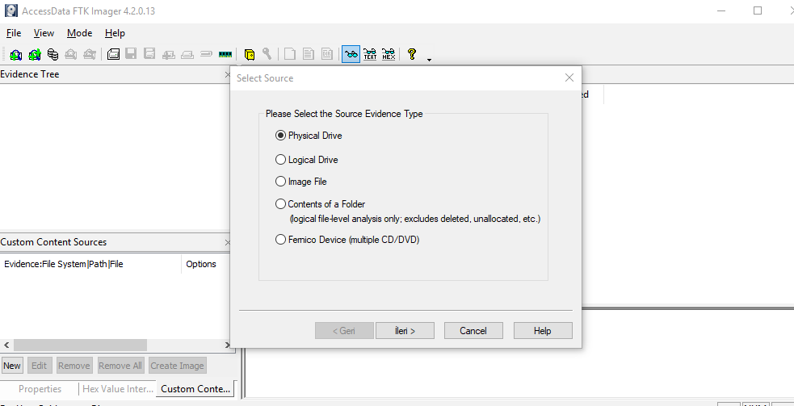Click Add All Attached Devices icon
This screenshot has width=794, height=406.
[35, 54]
